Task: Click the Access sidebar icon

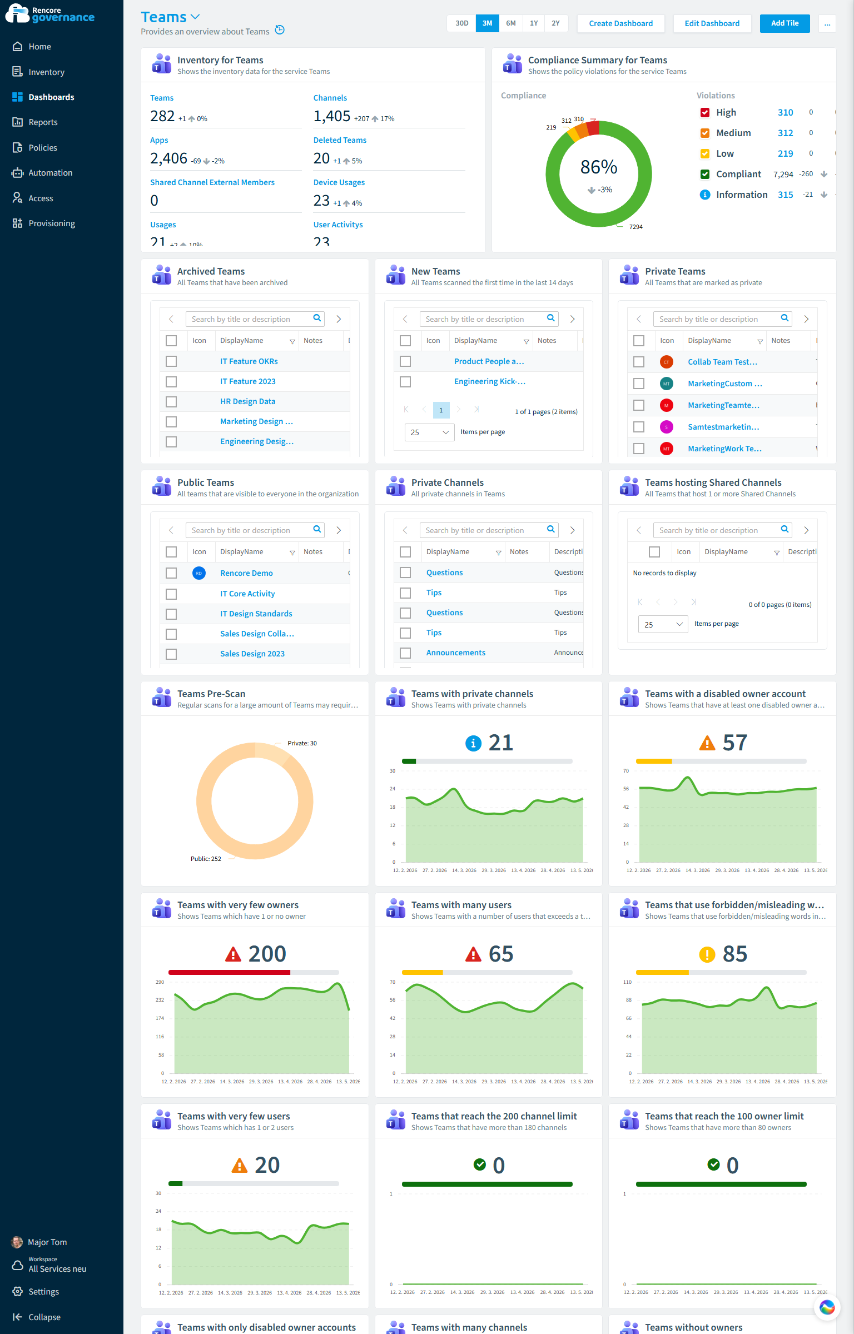Action: coord(17,198)
